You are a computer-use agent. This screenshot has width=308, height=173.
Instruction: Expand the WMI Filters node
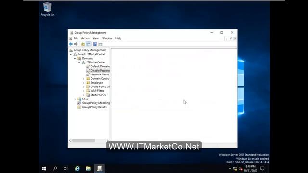83,91
